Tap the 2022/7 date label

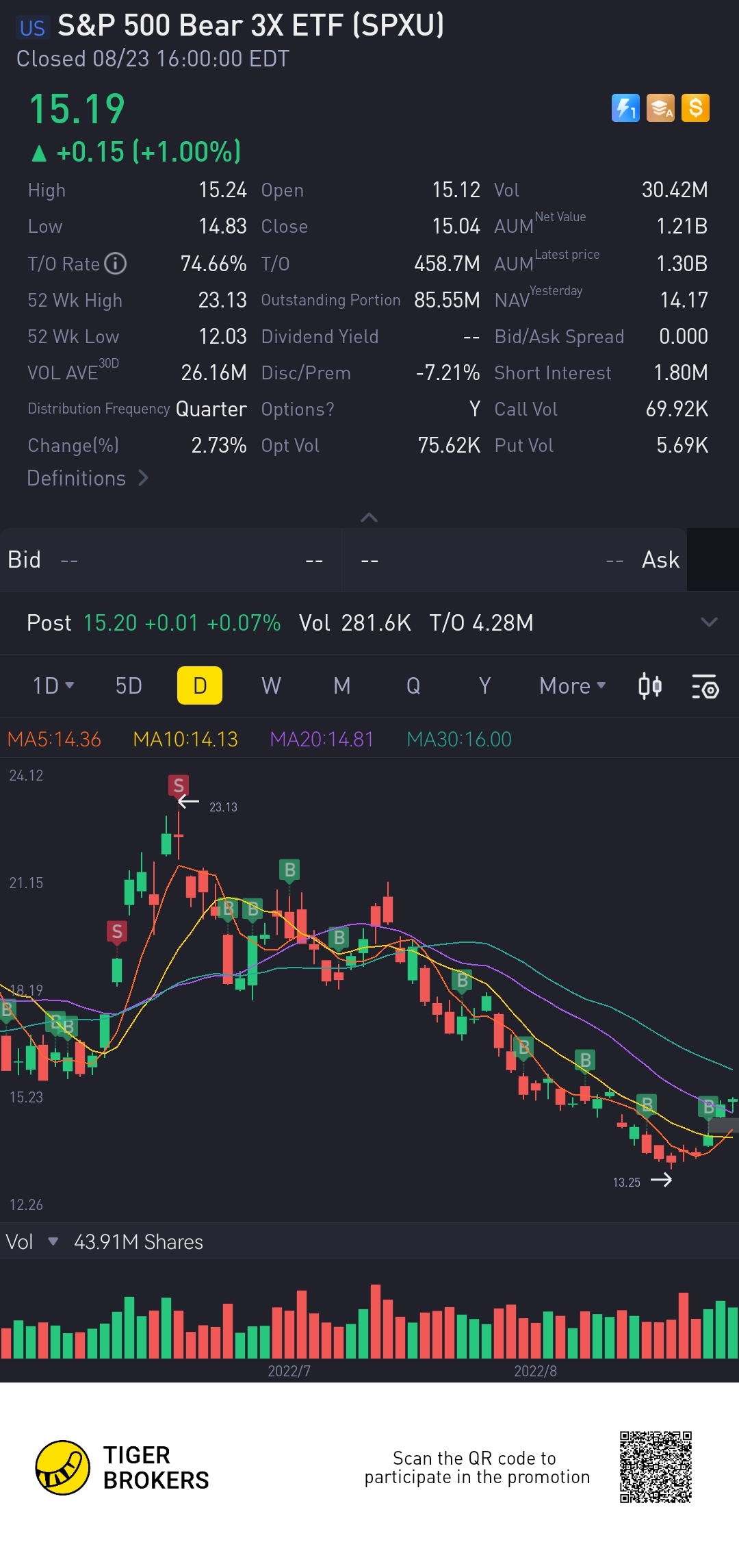[x=289, y=1371]
